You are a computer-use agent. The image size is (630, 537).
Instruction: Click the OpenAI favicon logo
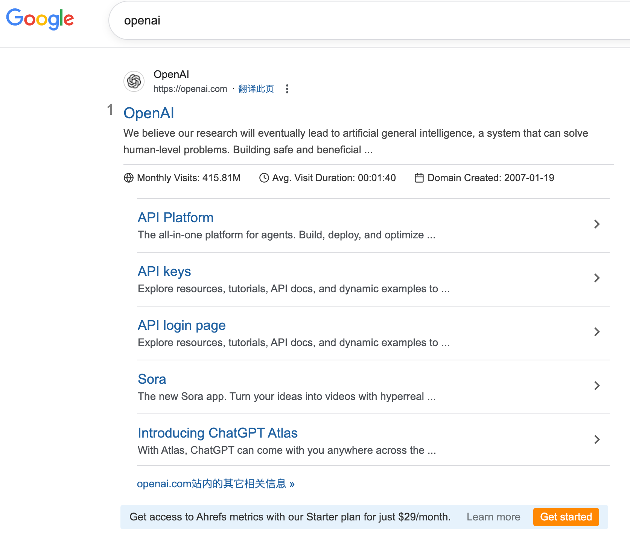pos(134,81)
